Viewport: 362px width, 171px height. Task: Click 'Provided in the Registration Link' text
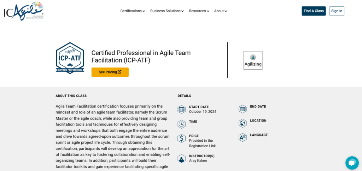pyautogui.click(x=203, y=143)
